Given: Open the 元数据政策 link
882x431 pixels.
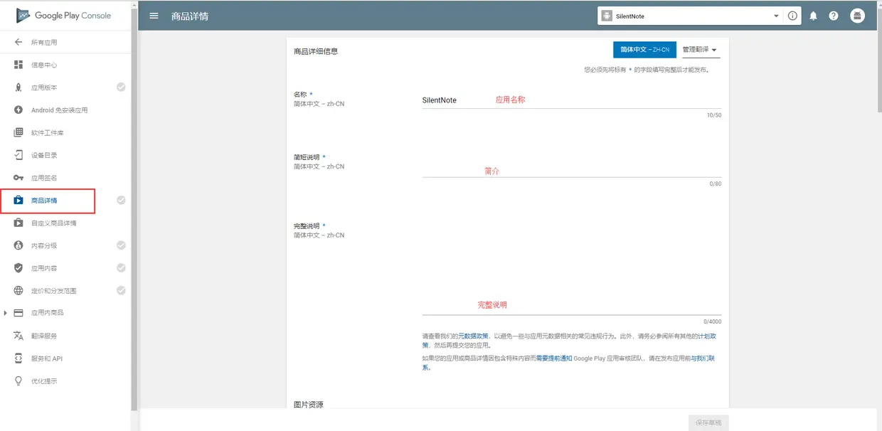Looking at the screenshot, I should [473, 336].
